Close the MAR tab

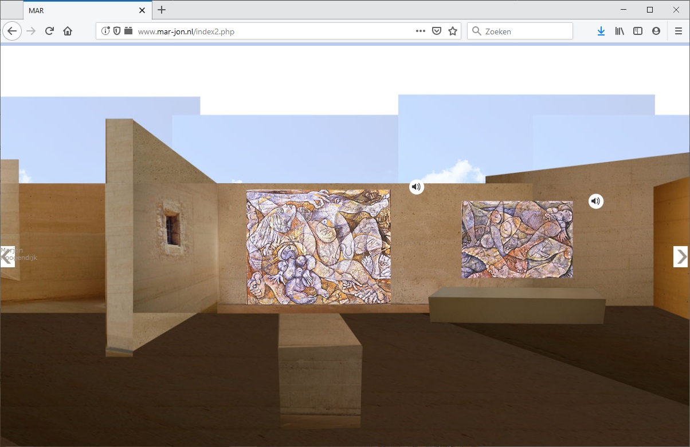click(143, 10)
